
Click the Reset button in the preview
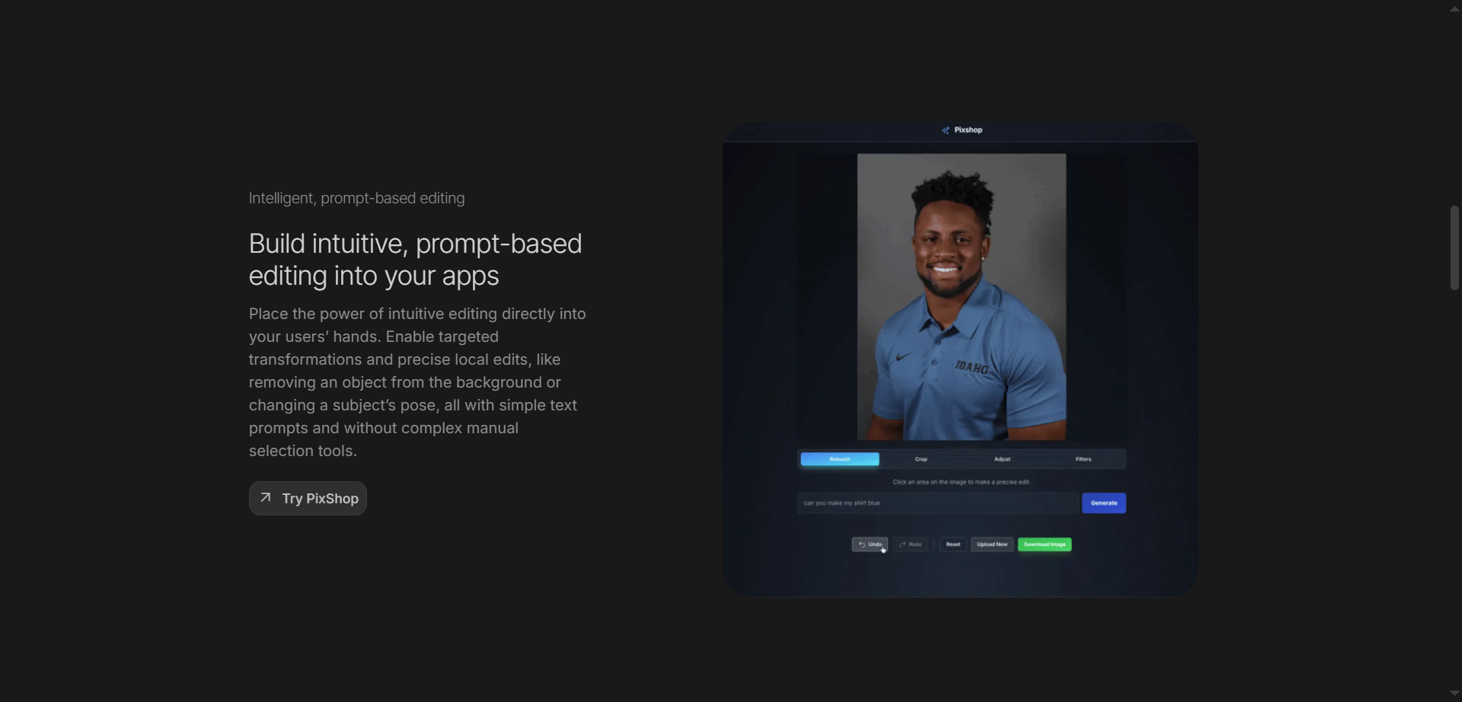click(953, 544)
